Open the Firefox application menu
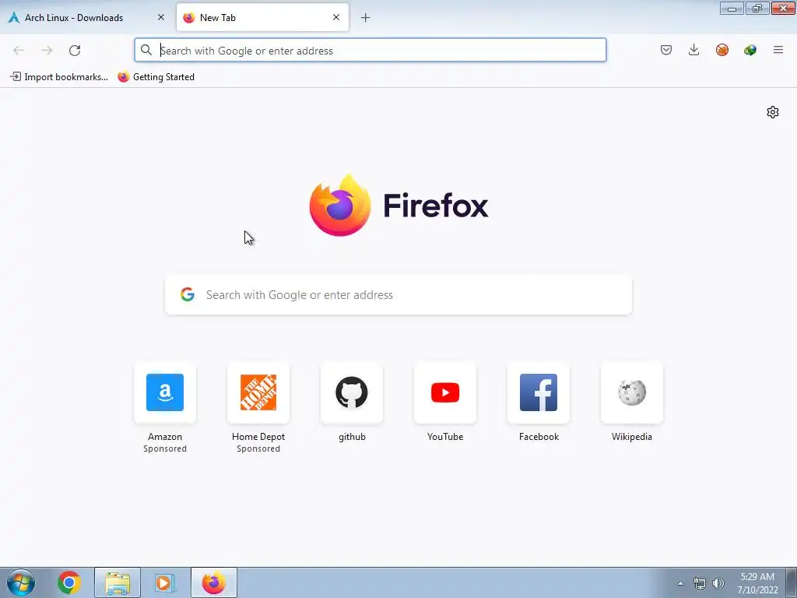The image size is (797, 598). tap(778, 50)
